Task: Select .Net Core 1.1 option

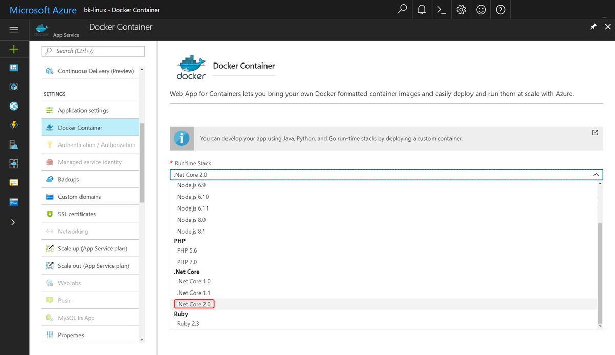Action: tap(383, 293)
